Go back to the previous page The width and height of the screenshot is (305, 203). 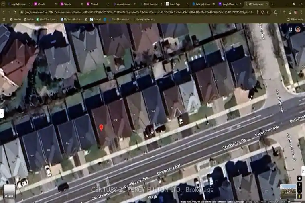(x=4, y=12)
